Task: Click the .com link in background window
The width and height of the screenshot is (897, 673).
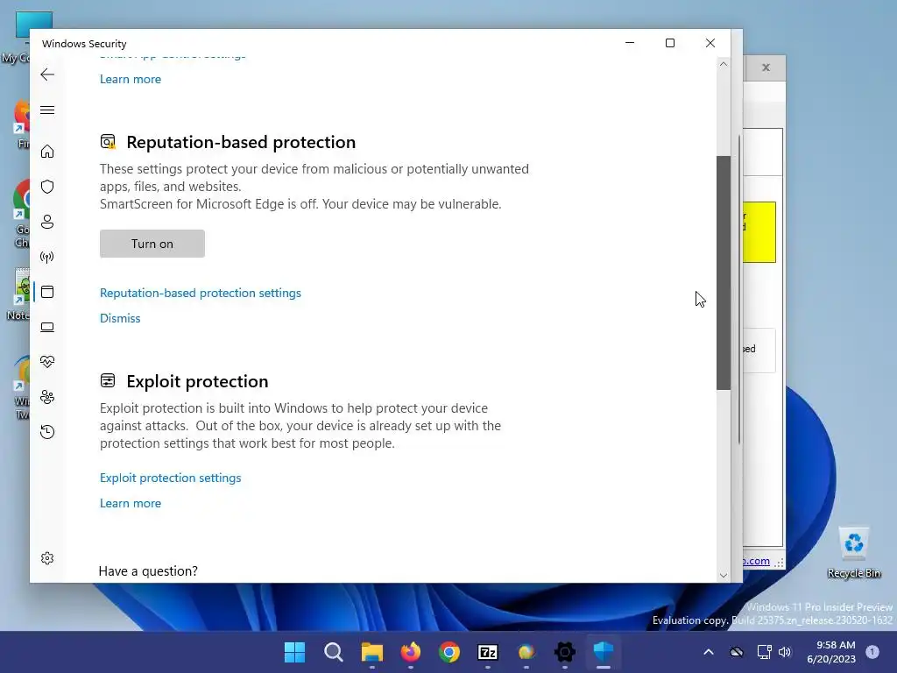Action: coord(756,561)
